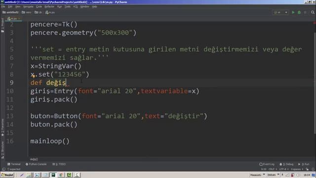Open the Favorites sidebar tab
This screenshot has width=316, height=178.
pyautogui.click(x=2, y=128)
